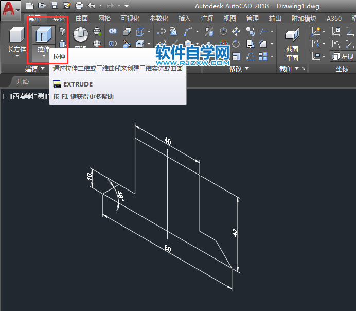Click the Undo arrow icon
The height and width of the screenshot is (311, 356).
92,6
